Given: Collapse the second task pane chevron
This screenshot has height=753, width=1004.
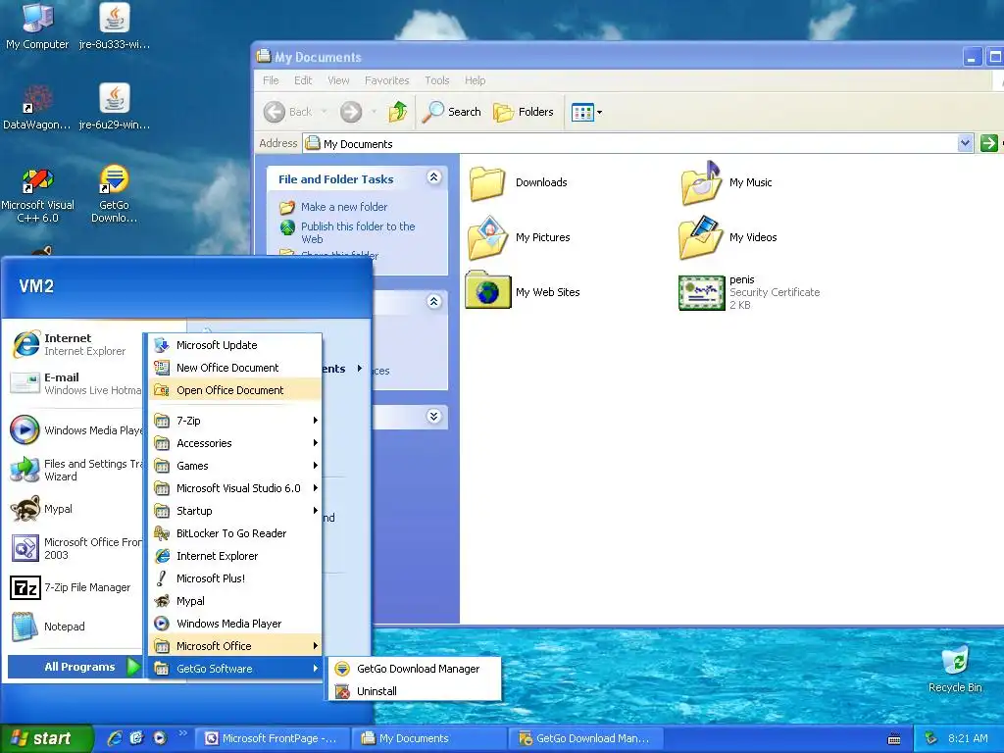Looking at the screenshot, I should tap(434, 302).
